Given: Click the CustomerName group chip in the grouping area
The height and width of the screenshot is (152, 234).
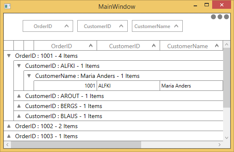Looking at the screenshot, I should (x=157, y=26).
